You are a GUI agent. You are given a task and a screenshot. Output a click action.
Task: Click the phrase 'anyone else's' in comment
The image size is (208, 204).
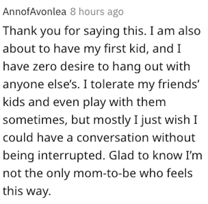(41, 85)
